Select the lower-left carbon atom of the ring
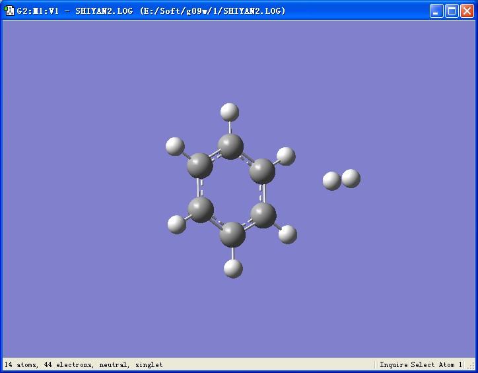 [x=201, y=209]
